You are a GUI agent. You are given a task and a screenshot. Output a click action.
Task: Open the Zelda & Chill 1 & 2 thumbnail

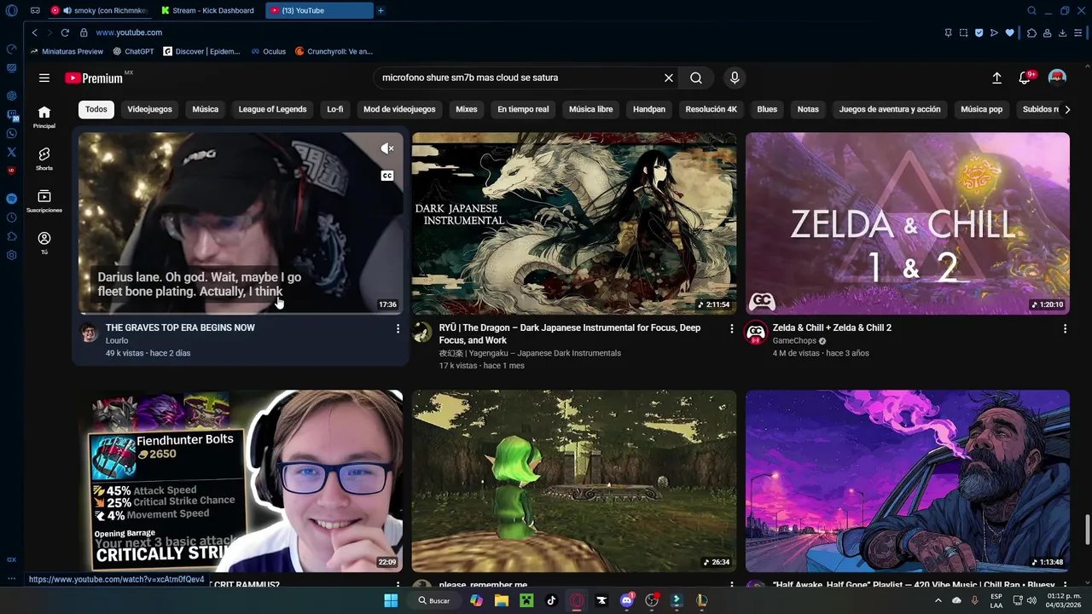(908, 223)
